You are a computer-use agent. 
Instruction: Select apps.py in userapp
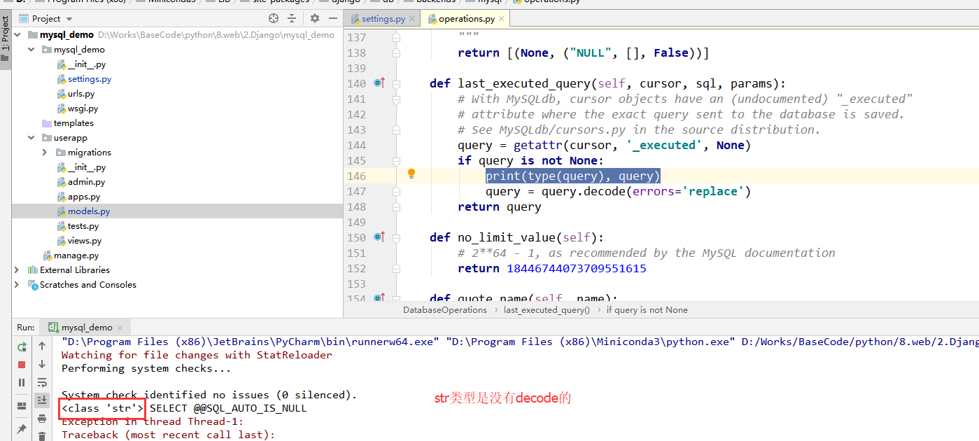coord(84,197)
